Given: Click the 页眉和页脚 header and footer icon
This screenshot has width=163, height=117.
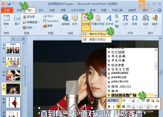Looking at the screenshot, I should point(98,18).
